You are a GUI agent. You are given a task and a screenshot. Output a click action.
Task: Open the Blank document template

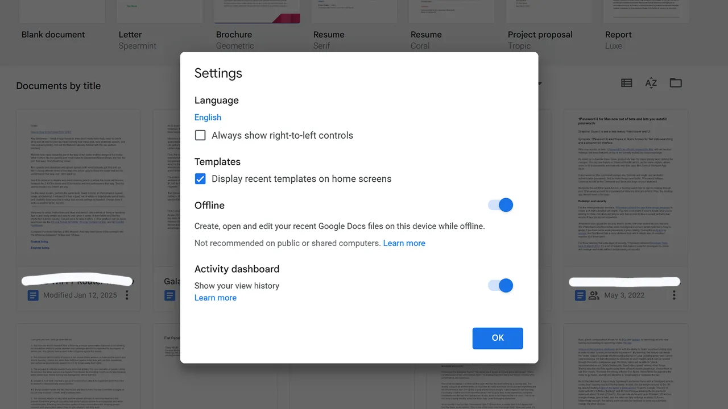[x=62, y=11]
